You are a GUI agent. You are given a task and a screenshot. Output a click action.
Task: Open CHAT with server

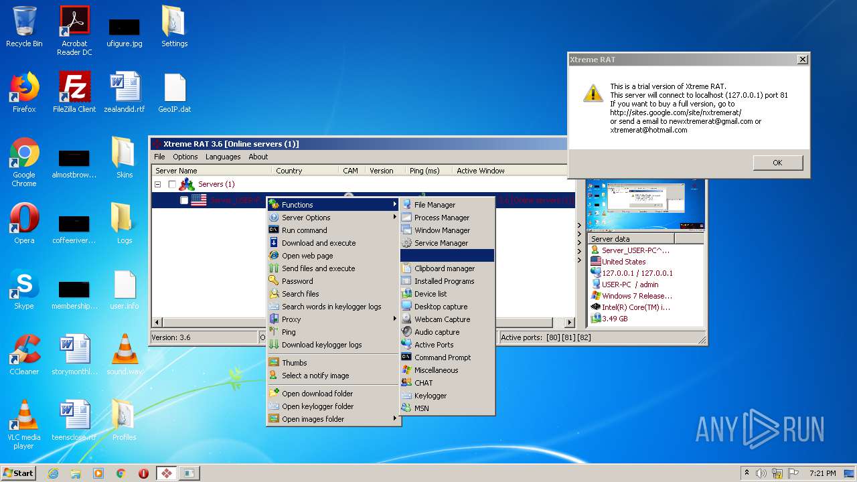tap(447, 383)
